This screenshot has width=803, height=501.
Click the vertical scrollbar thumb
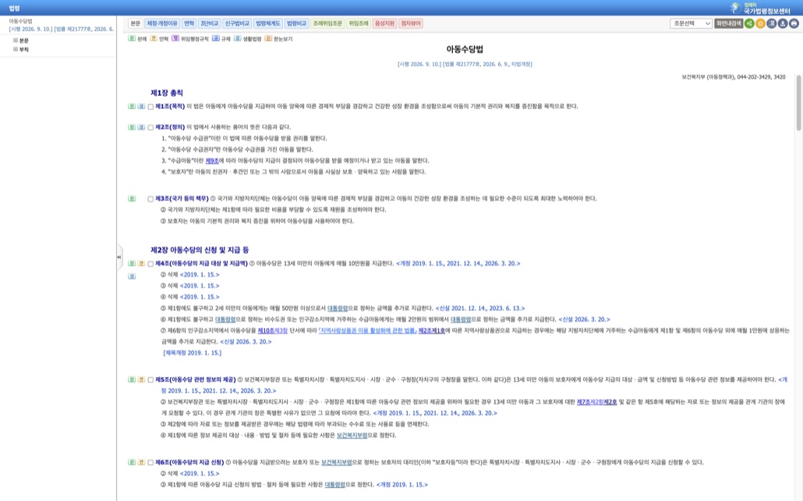click(x=798, y=102)
